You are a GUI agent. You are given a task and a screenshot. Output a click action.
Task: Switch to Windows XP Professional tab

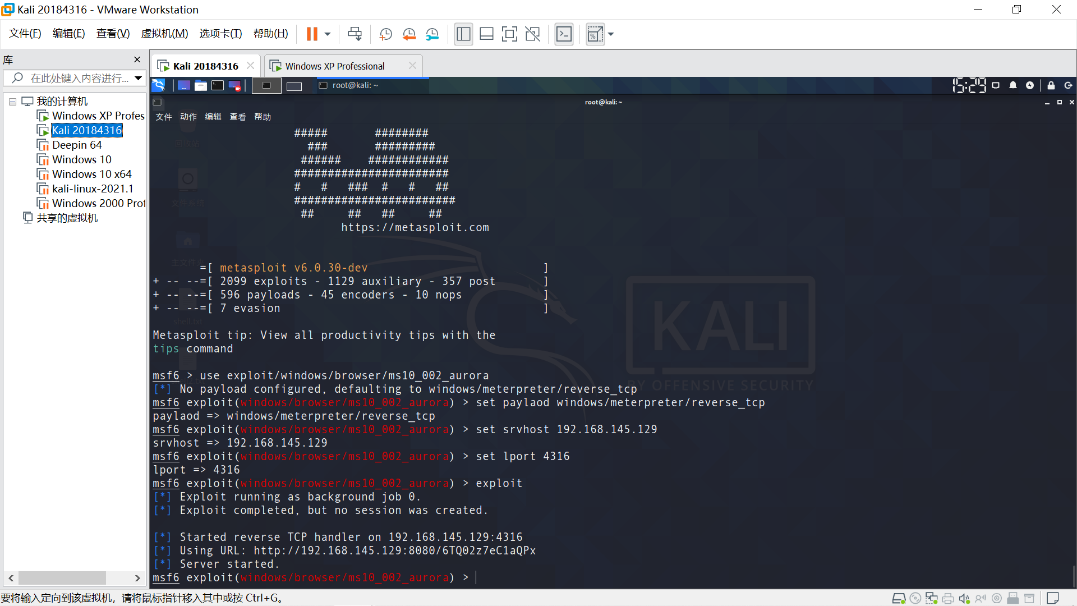[x=335, y=66]
